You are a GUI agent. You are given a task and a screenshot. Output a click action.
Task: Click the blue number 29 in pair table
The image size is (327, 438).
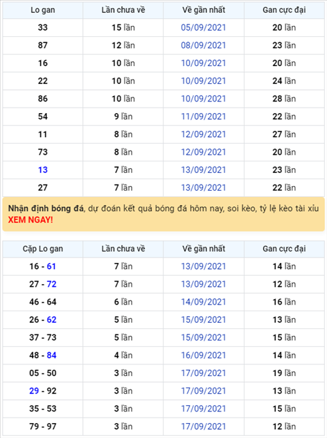click(x=34, y=391)
